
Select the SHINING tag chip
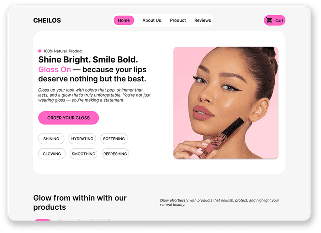pyautogui.click(x=51, y=139)
